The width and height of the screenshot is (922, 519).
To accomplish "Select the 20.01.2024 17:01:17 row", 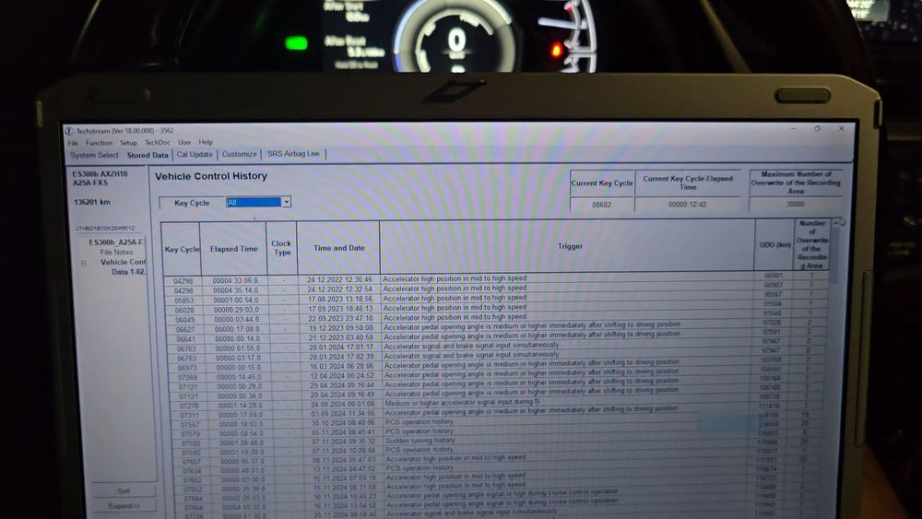I will (496, 347).
